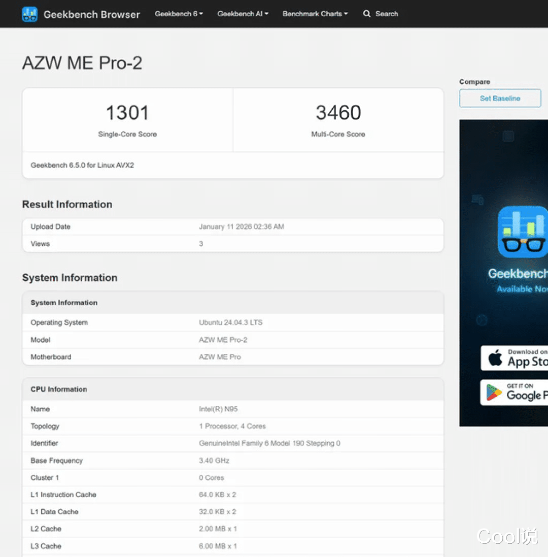The width and height of the screenshot is (548, 557).
Task: Click L2 Cache value 2.00 MB x 1
Action: pyautogui.click(x=218, y=529)
